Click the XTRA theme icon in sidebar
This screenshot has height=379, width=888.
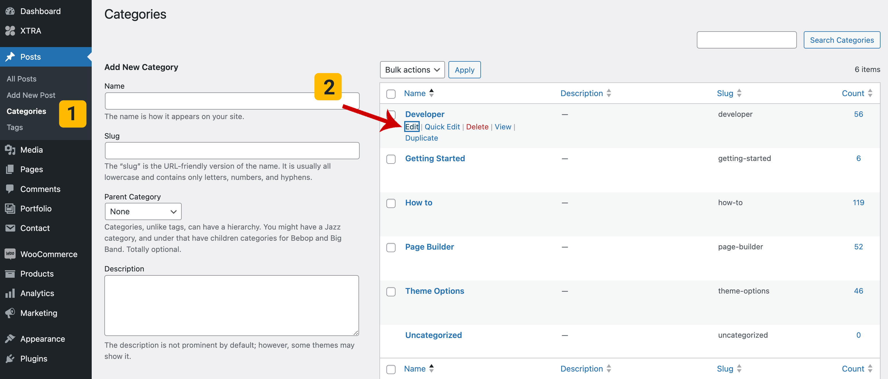[x=10, y=31]
